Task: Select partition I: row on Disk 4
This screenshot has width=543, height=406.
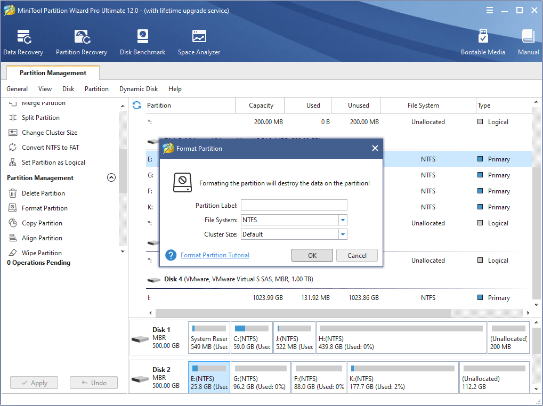Action: pyautogui.click(x=339, y=298)
